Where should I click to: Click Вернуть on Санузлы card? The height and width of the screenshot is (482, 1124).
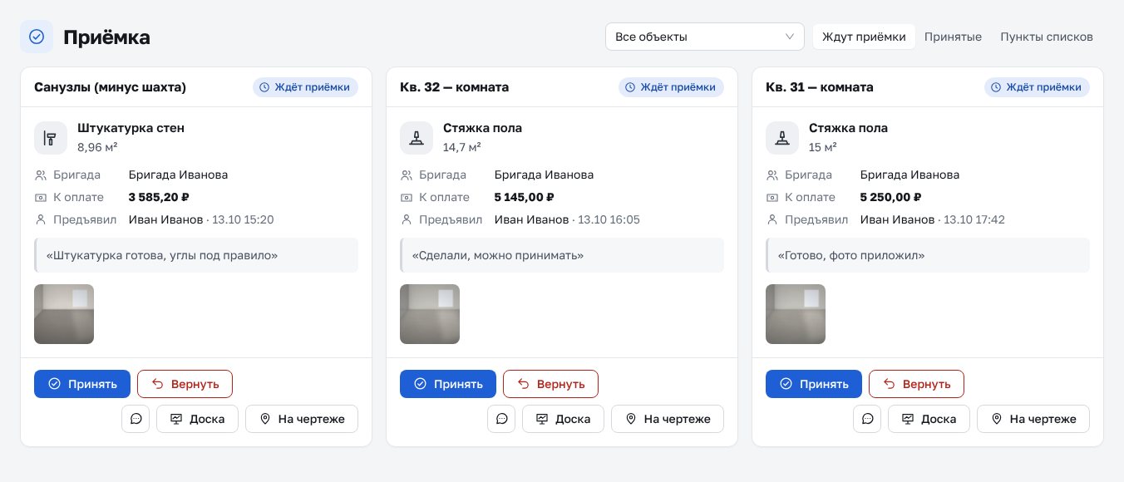(x=185, y=384)
